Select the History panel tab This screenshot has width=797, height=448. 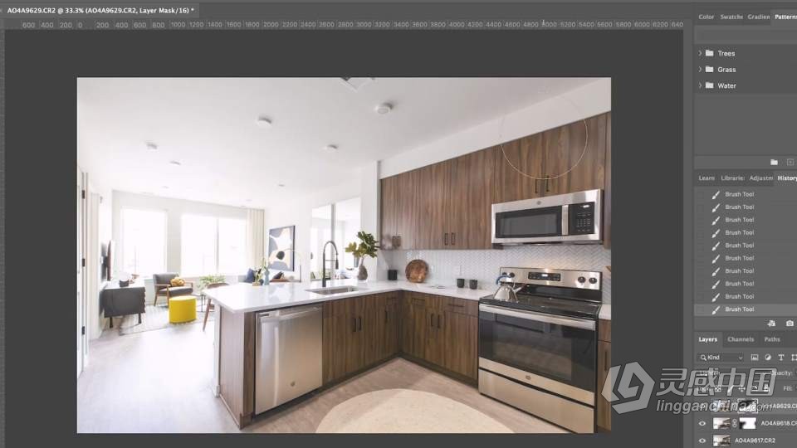pos(787,178)
